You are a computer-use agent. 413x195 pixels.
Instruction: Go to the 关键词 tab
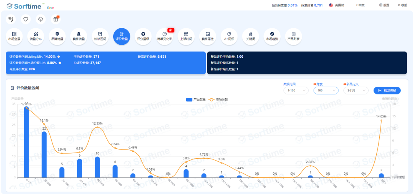pos(250,36)
